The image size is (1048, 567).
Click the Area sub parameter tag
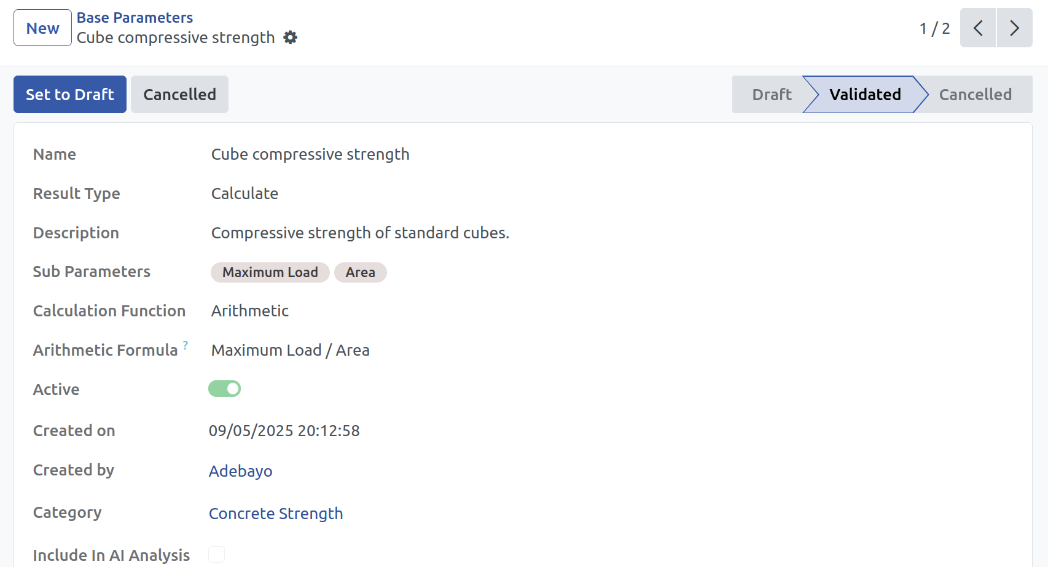point(361,272)
